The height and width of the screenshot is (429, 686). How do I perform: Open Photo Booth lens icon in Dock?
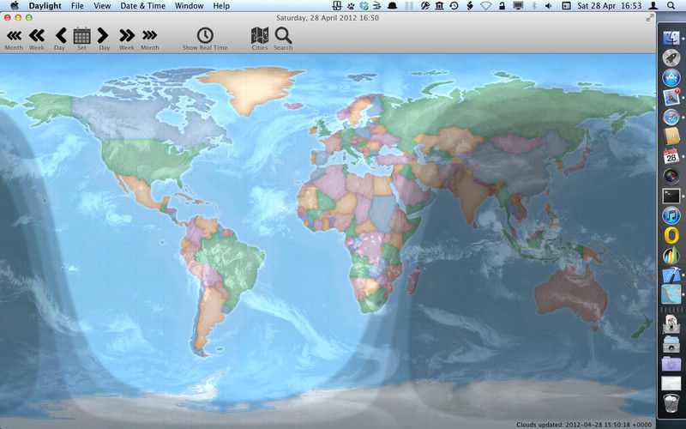click(x=671, y=176)
